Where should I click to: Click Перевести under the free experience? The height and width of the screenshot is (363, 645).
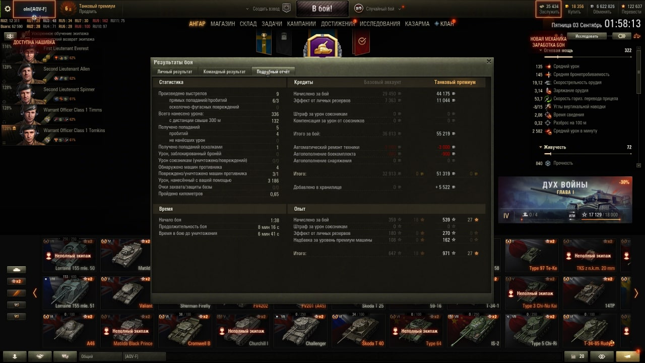[631, 12]
